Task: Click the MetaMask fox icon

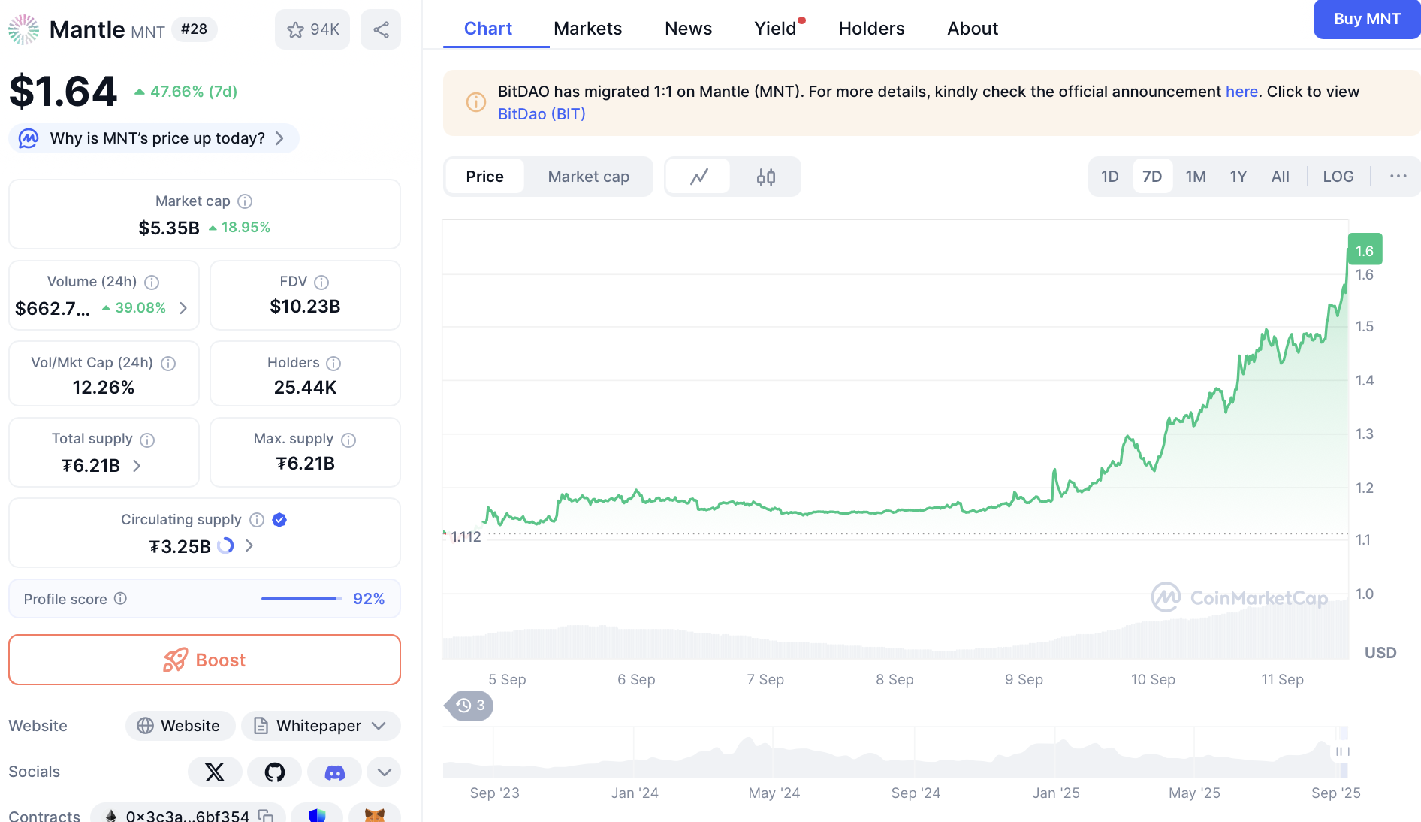Action: pyautogui.click(x=374, y=814)
